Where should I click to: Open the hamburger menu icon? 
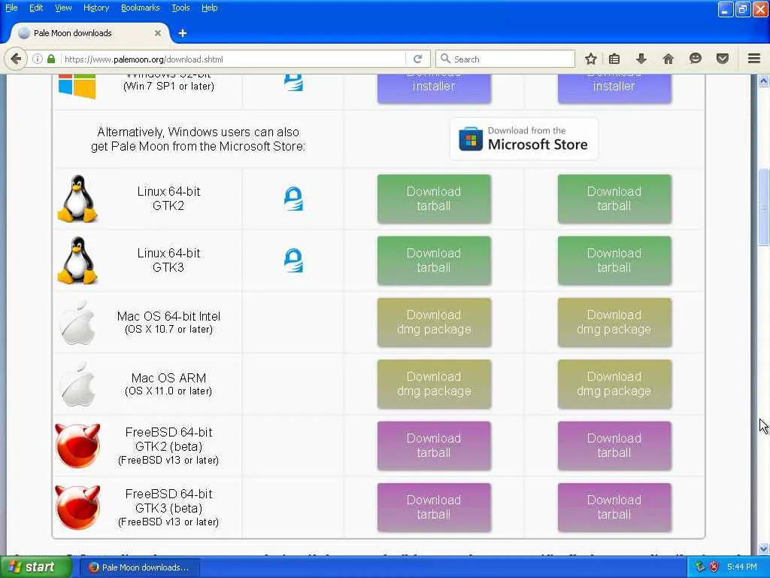click(754, 59)
